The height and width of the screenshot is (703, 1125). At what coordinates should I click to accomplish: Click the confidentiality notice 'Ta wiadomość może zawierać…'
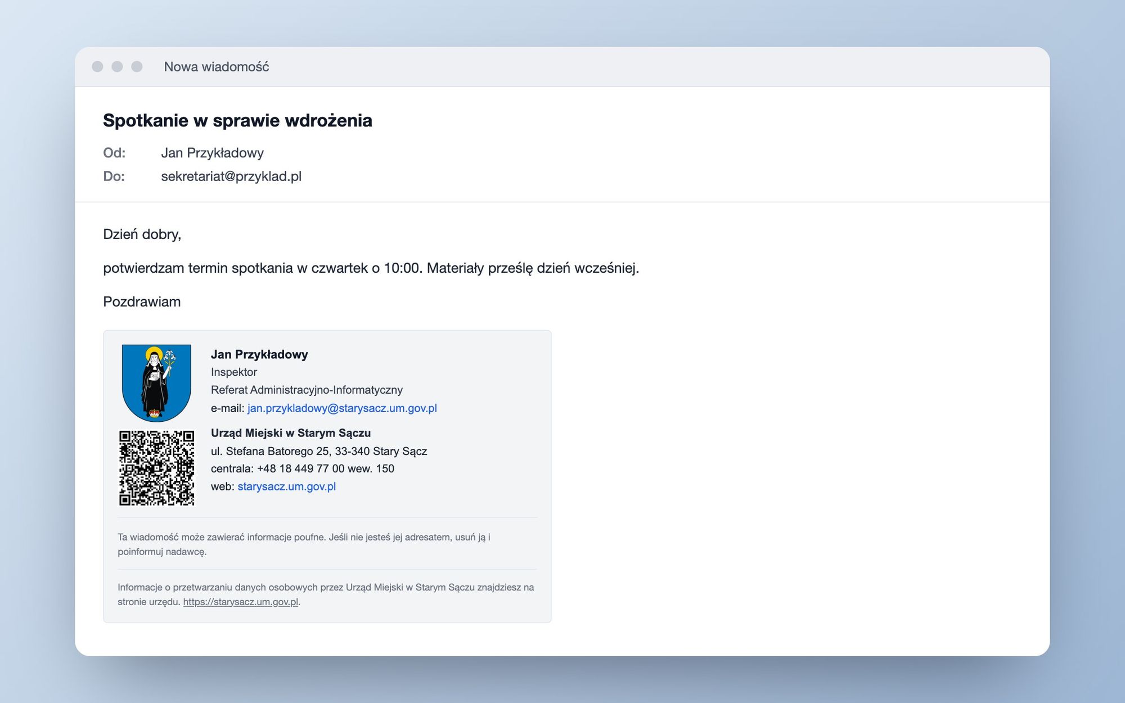[304, 544]
